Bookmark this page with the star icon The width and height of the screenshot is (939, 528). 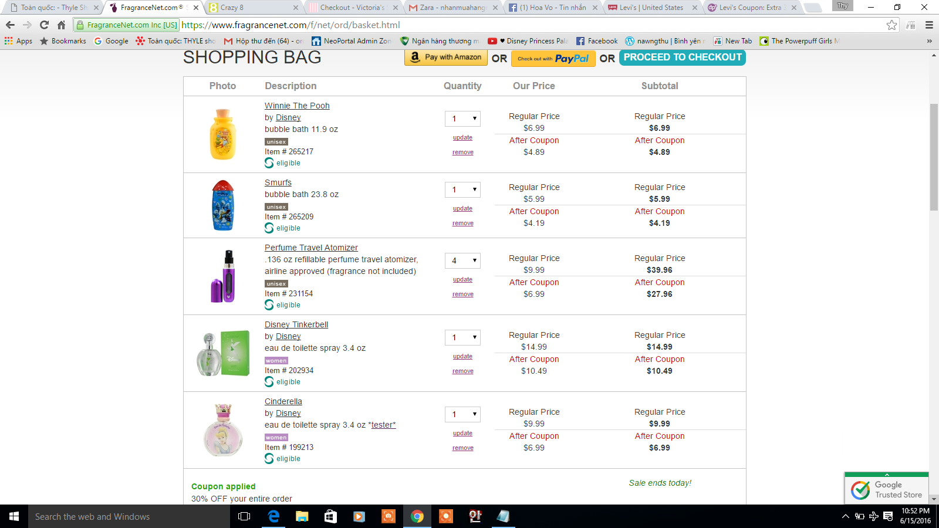(x=891, y=25)
